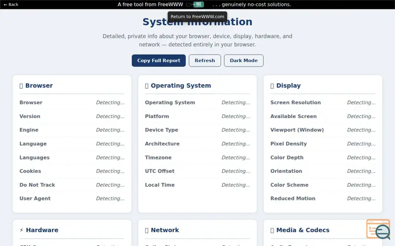Click 'A free tool from FreeWWW' text
The height and width of the screenshot is (246, 395).
click(150, 4)
